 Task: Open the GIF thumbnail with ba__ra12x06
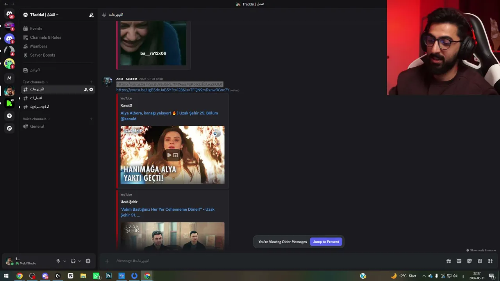(153, 43)
